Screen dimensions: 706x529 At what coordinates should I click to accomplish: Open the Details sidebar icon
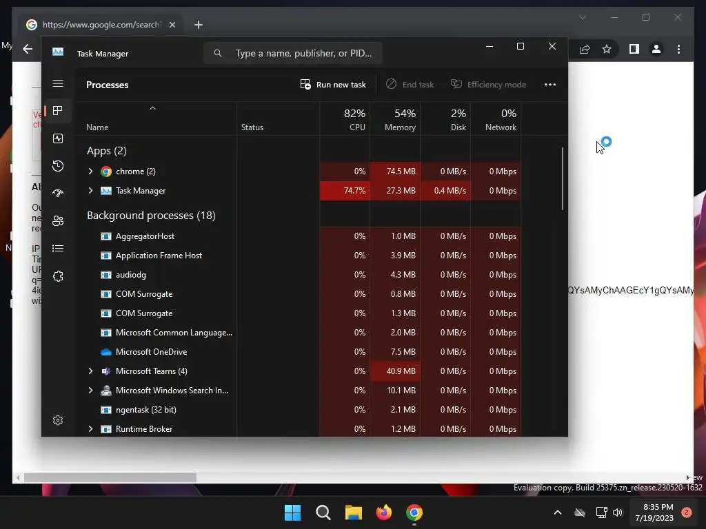click(58, 248)
